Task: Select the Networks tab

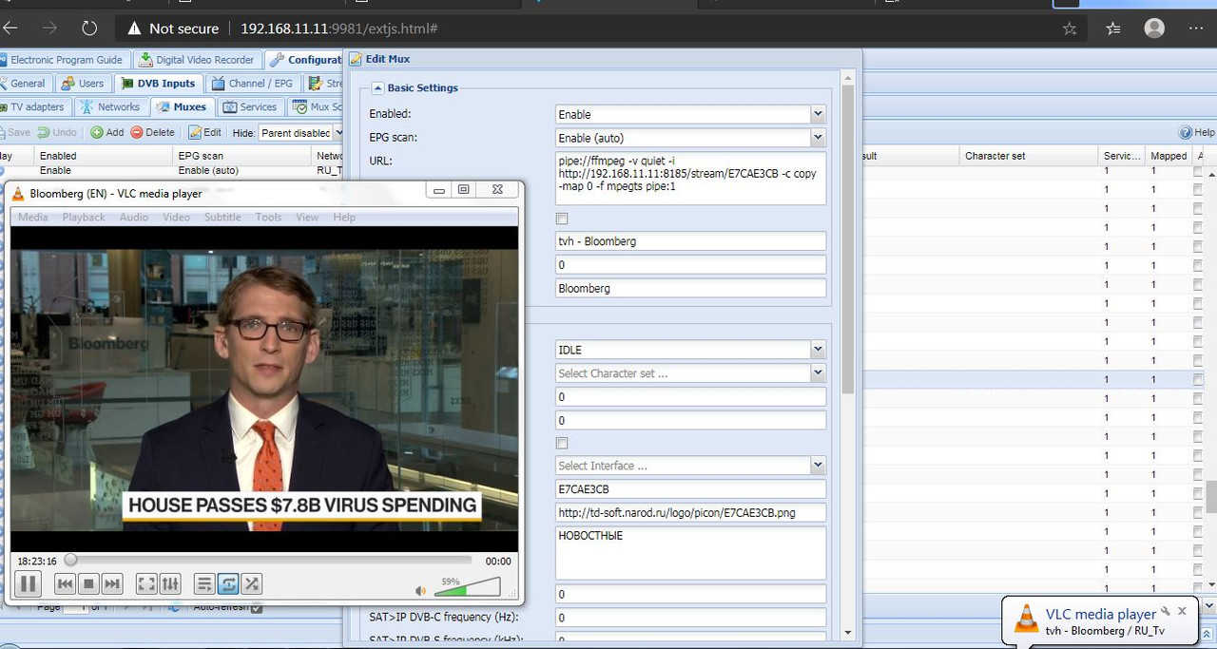Action: pyautogui.click(x=110, y=107)
